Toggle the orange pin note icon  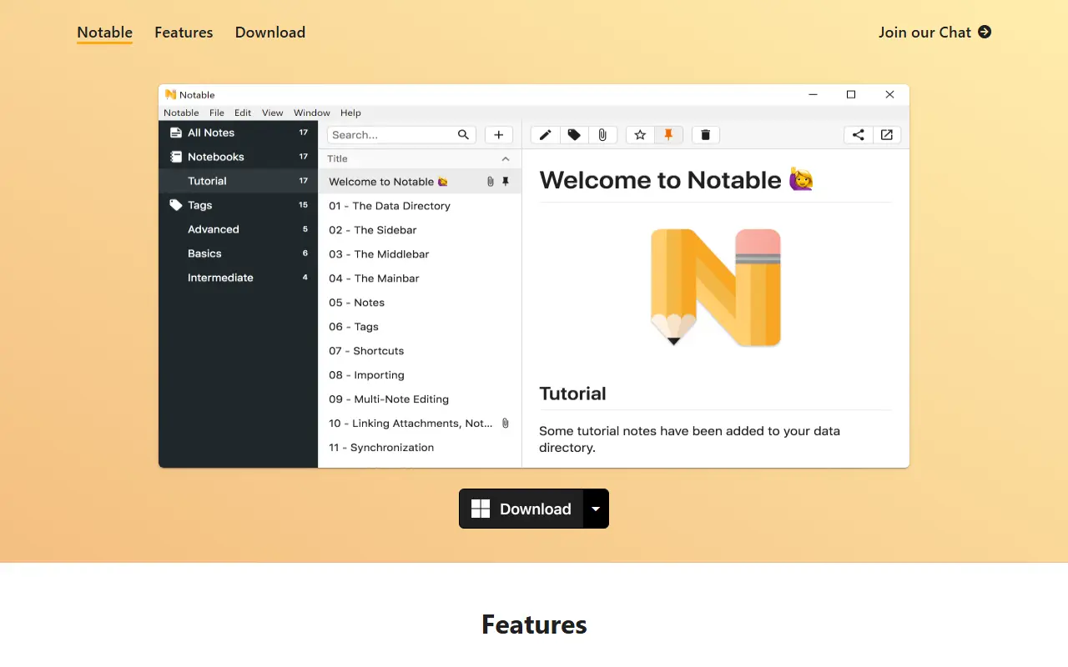668,135
